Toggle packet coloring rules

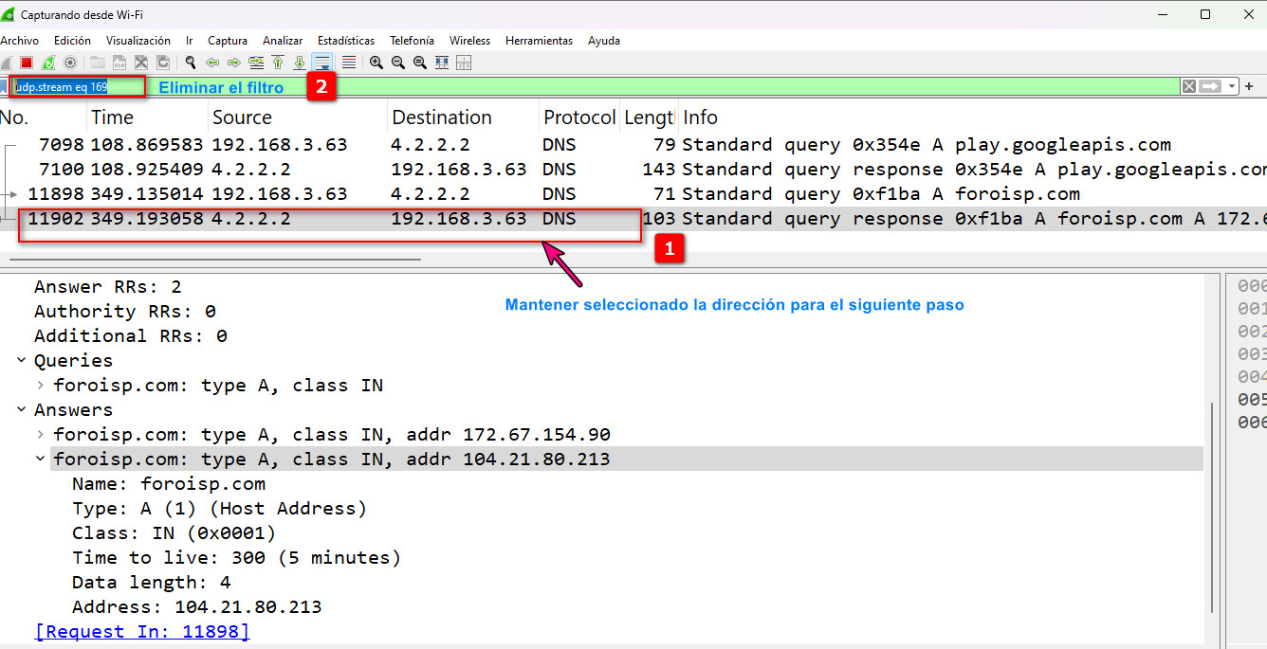[x=349, y=63]
